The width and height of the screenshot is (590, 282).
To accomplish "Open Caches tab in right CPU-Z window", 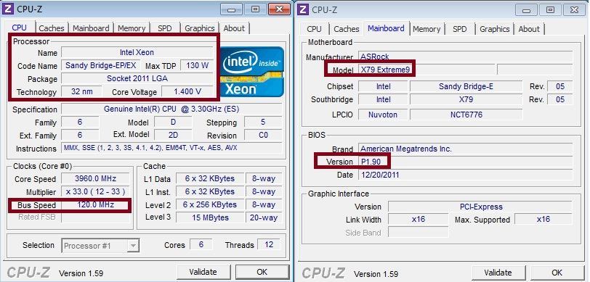I will 347,29.
